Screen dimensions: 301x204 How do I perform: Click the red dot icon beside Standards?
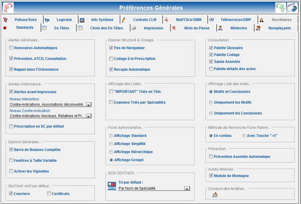pos(5,28)
